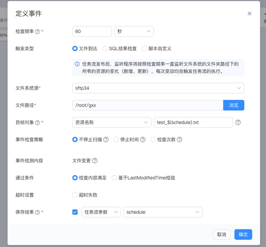Screen dimensions: 266x247
Task: Select the SQL结果检查 trigger type
Action: (x=105, y=49)
